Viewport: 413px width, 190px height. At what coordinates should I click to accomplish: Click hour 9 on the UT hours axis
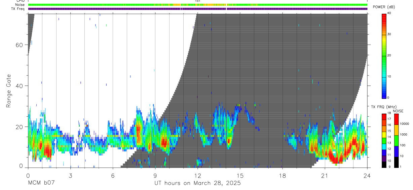pyautogui.click(x=155, y=175)
